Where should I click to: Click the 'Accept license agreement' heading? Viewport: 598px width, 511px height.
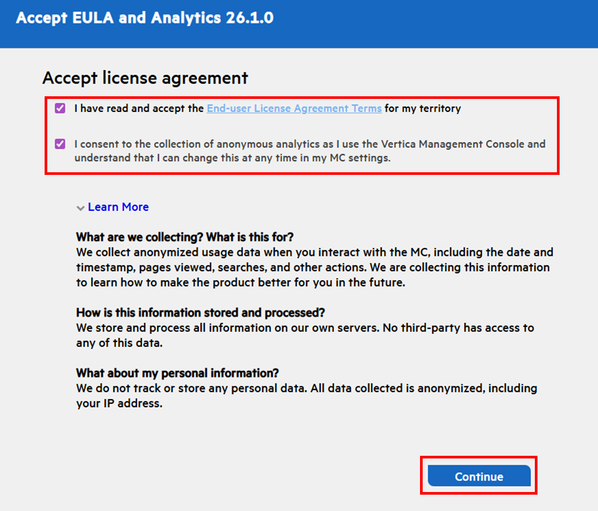pyautogui.click(x=145, y=78)
